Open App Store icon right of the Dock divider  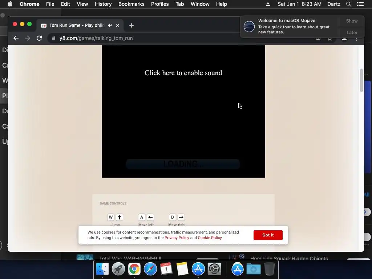point(238,269)
